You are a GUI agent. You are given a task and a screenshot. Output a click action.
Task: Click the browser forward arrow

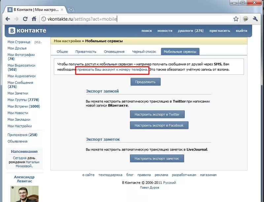[16, 19]
